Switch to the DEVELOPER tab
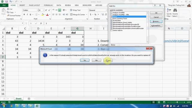192x108 pixels. [x=87, y=5]
